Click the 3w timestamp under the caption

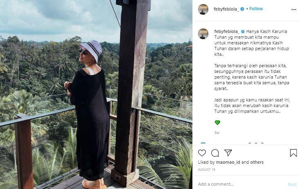(x=217, y=132)
